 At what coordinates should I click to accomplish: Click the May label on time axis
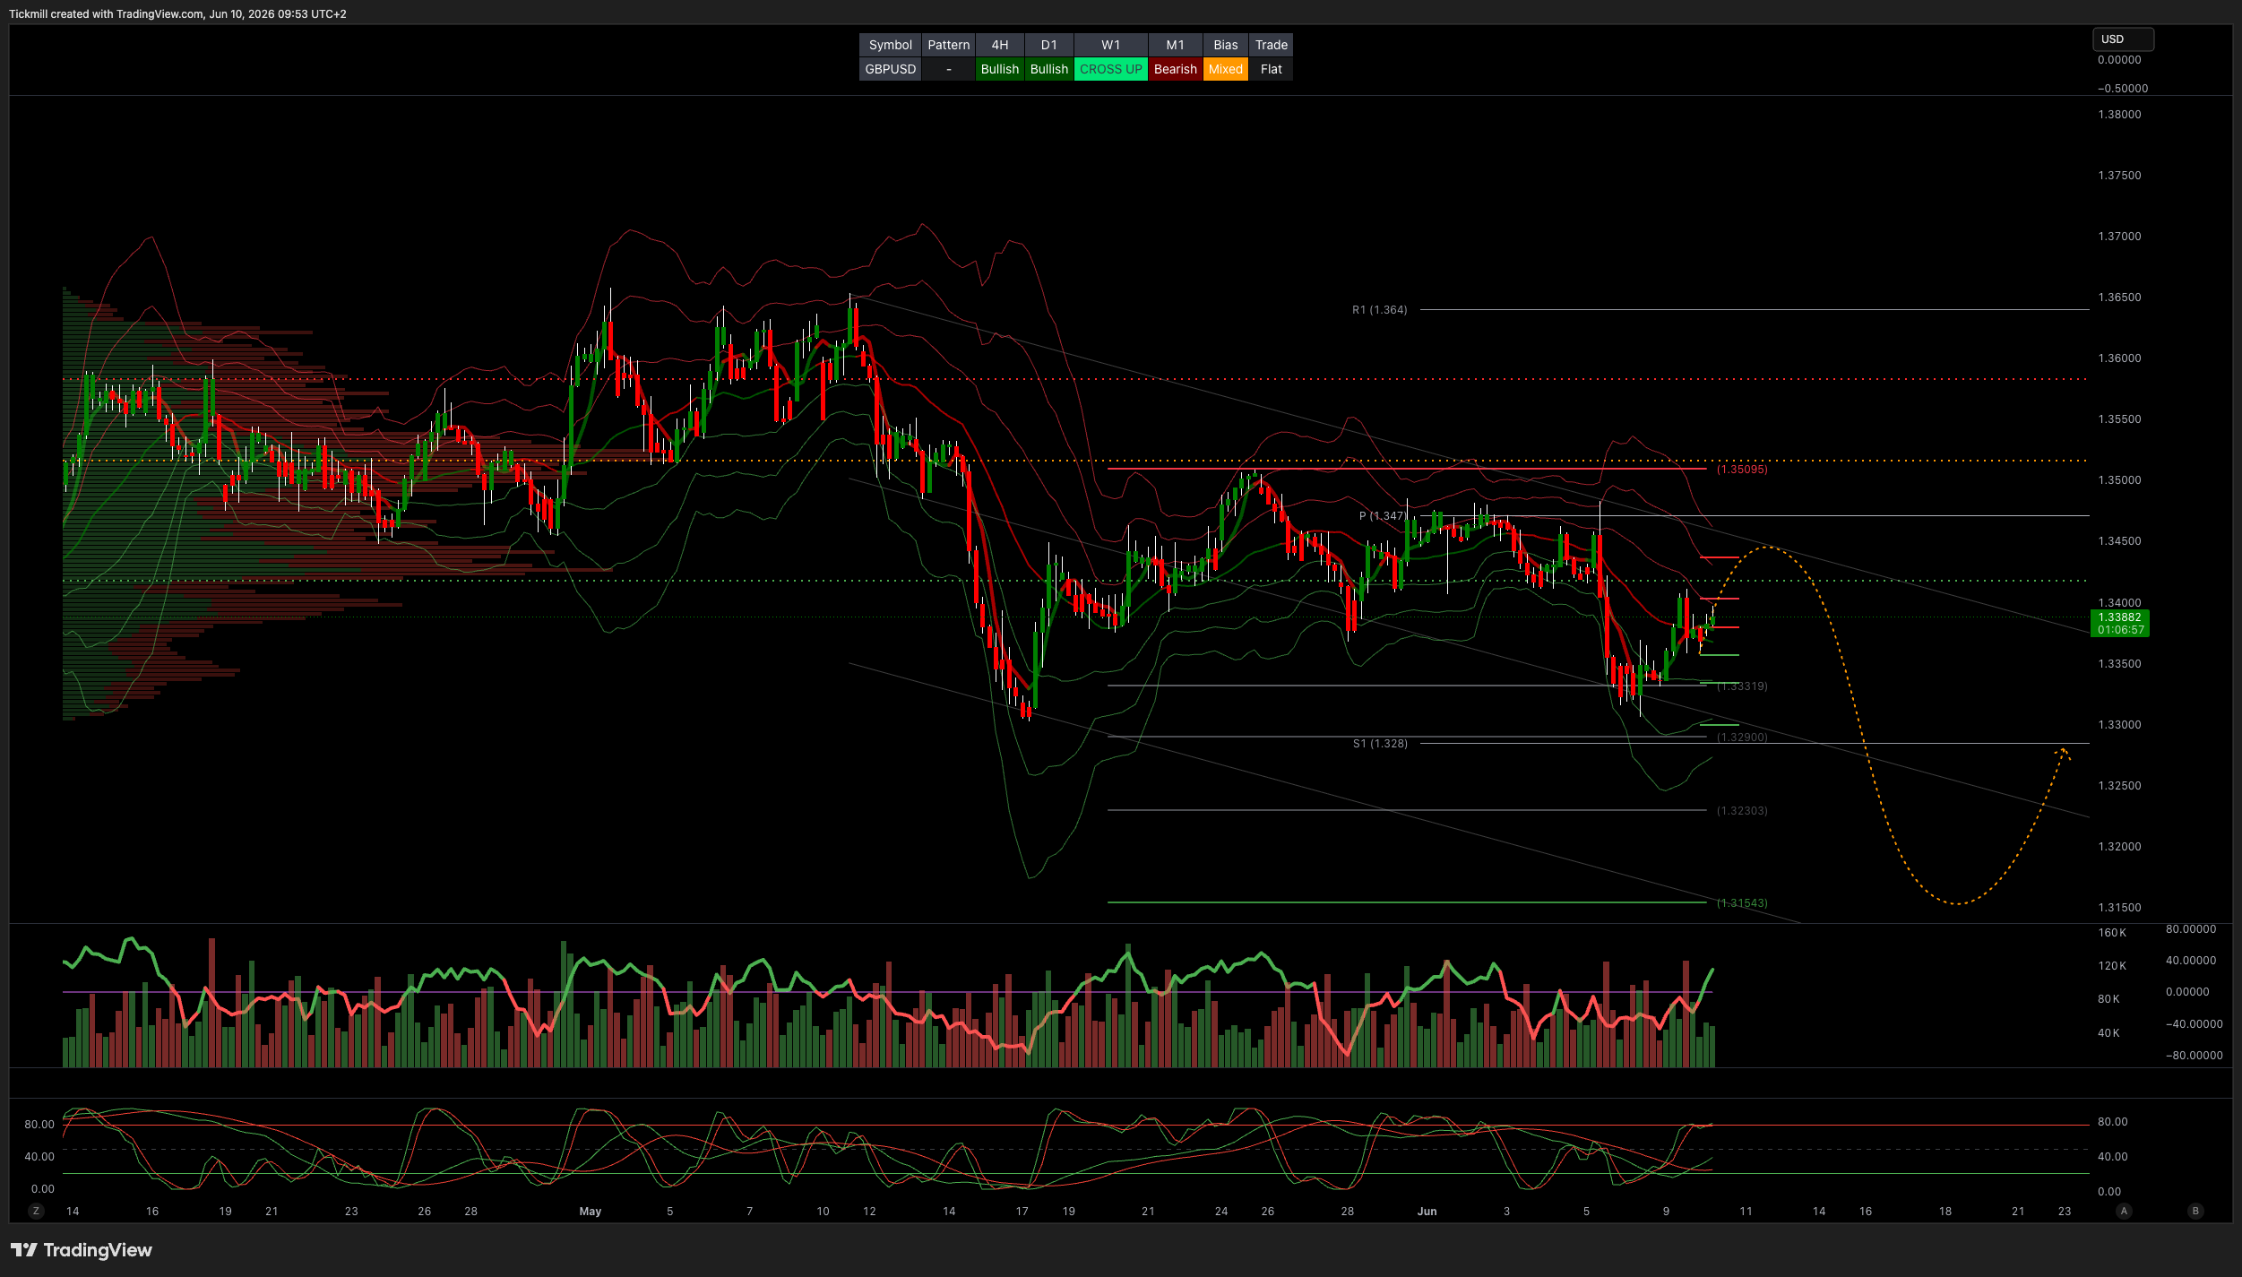[590, 1212]
